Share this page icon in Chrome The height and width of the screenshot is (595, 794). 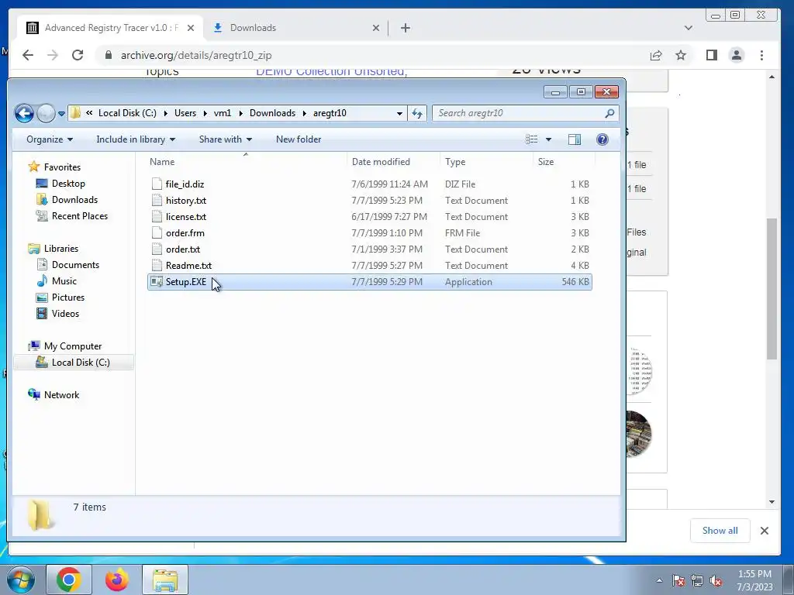656,55
